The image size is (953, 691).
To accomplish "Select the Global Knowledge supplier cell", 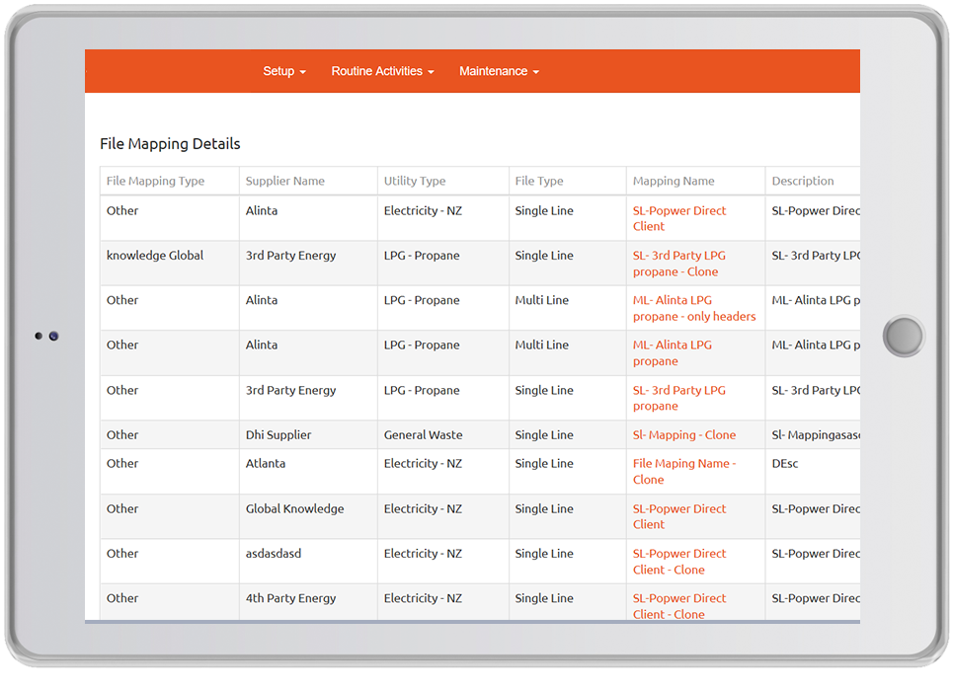I will tap(308, 516).
